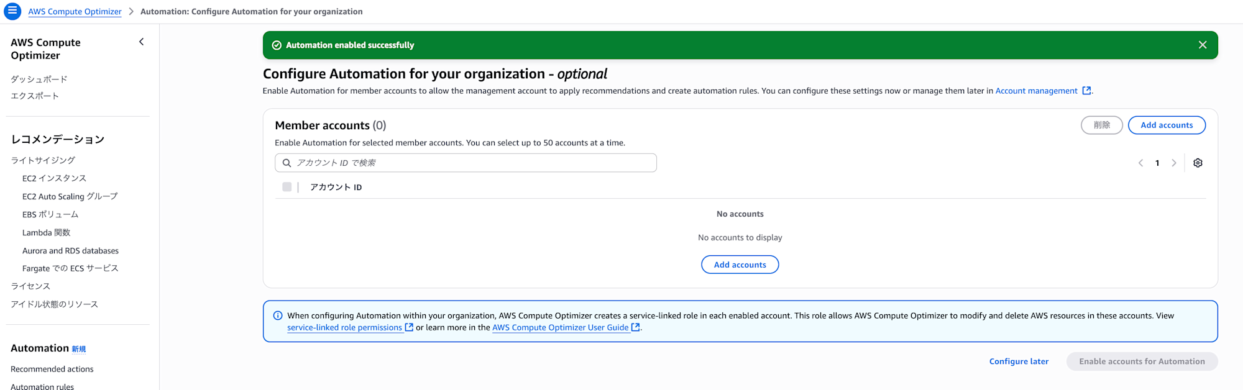Open table preferences gear icon
Image resolution: width=1243 pixels, height=390 pixels.
(1198, 163)
